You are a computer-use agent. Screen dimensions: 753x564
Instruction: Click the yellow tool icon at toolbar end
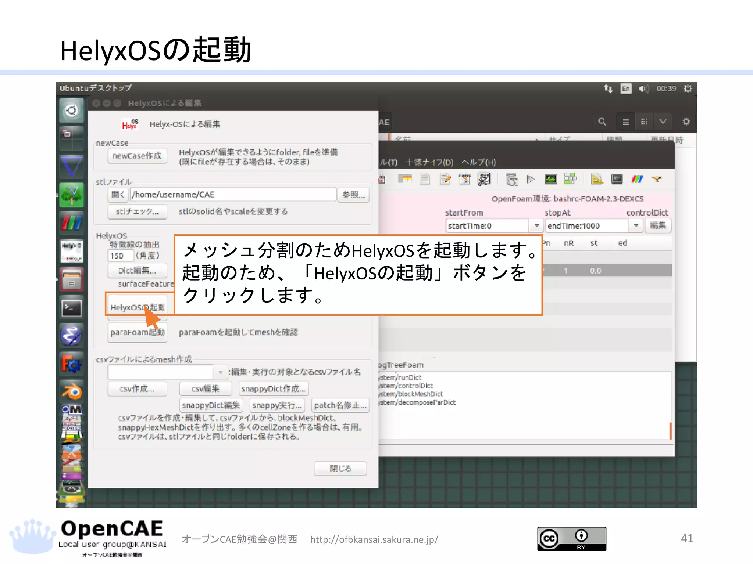[657, 179]
